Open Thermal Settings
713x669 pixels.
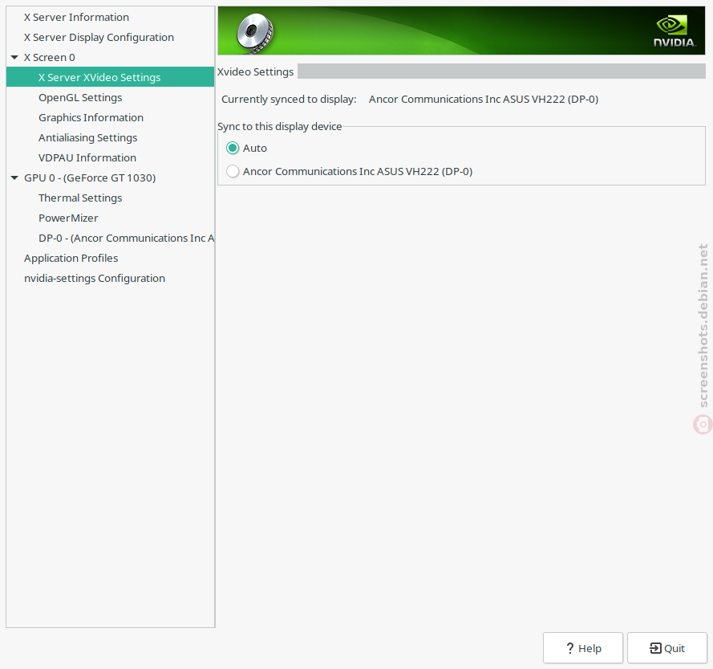click(x=80, y=198)
